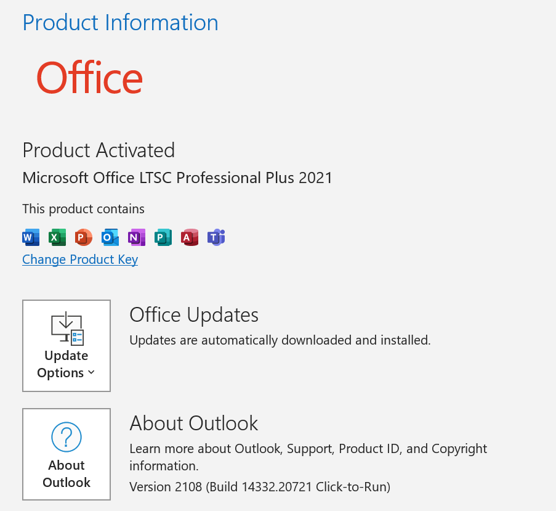This screenshot has width=556, height=511.
Task: Click 'Updates are automatically downloaded and installed' text
Action: click(x=280, y=340)
